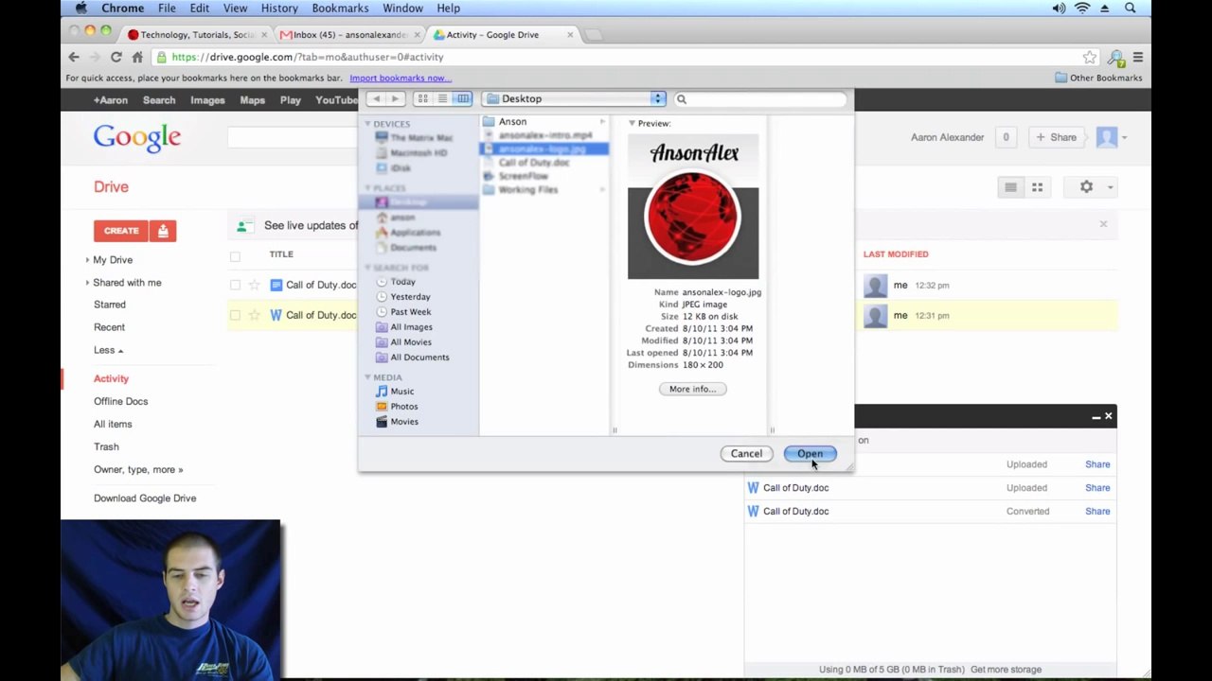1212x681 pixels.
Task: Expand the My Drive tree
Action: (87, 260)
